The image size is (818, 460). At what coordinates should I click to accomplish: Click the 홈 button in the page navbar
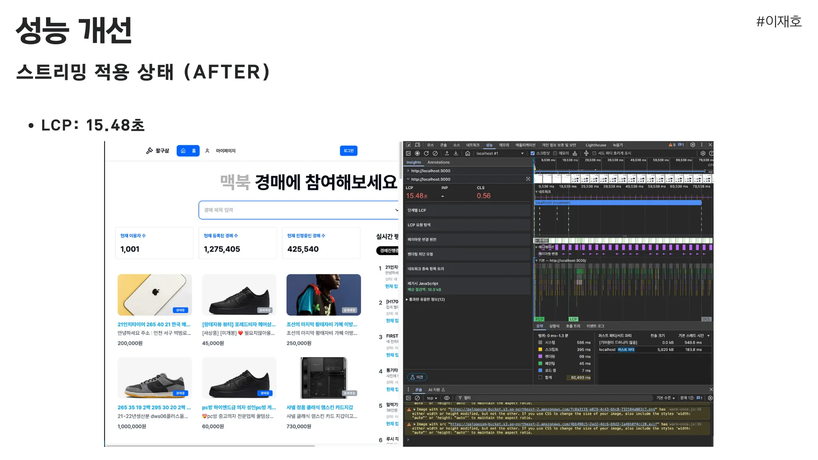click(x=188, y=151)
